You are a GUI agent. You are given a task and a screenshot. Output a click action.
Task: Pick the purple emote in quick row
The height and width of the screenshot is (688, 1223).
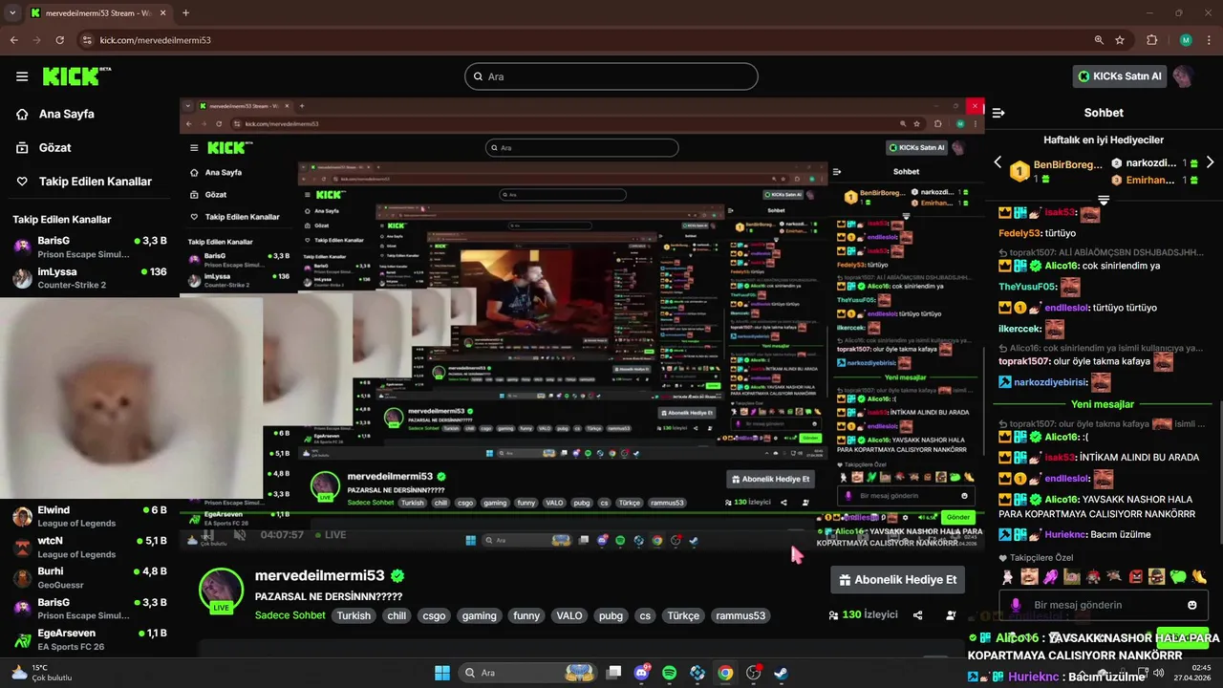(1050, 576)
